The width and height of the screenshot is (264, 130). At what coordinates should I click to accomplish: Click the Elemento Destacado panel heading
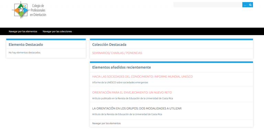point(26,45)
